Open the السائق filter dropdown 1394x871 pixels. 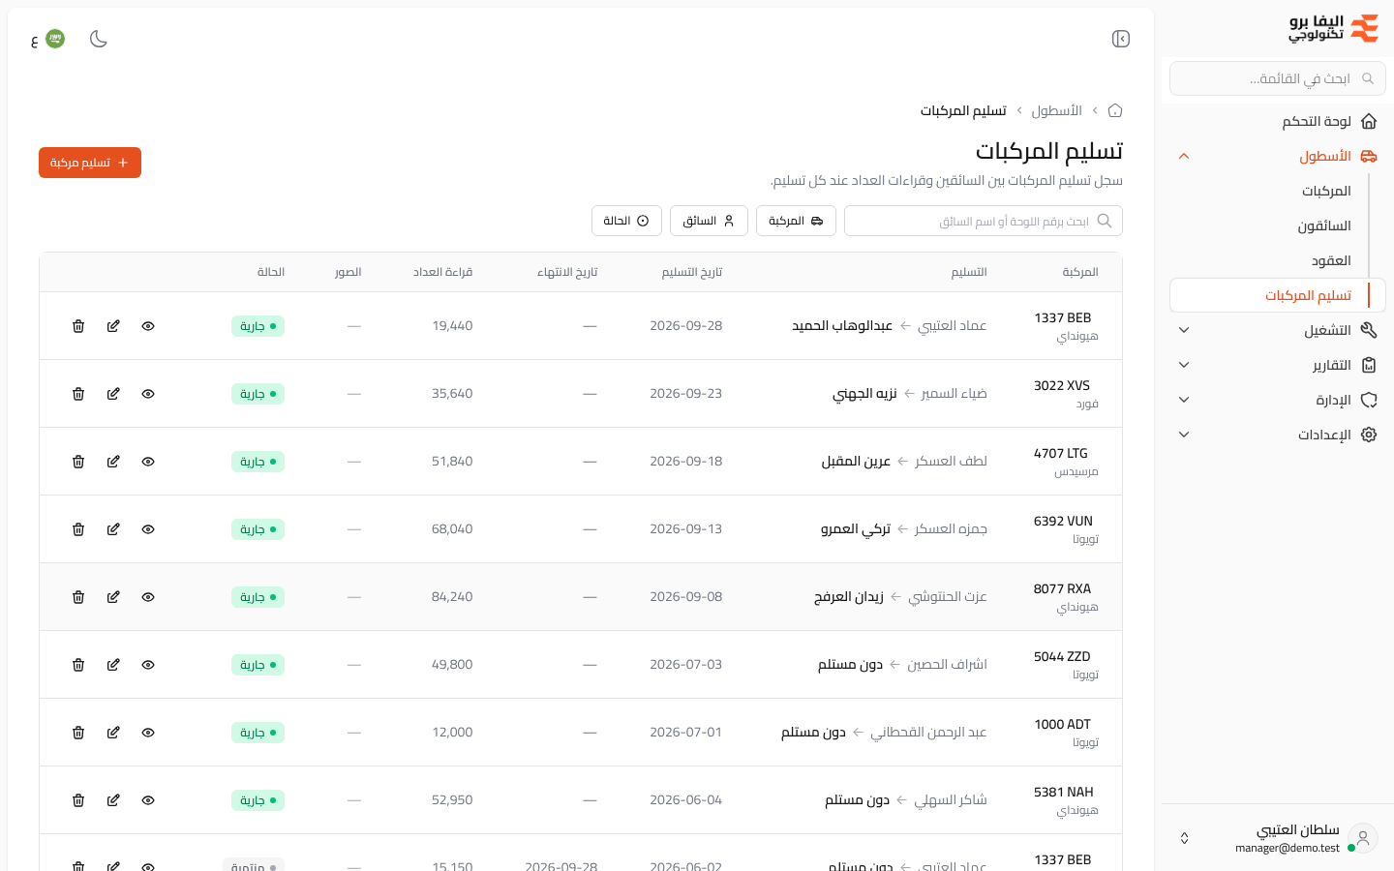click(709, 221)
